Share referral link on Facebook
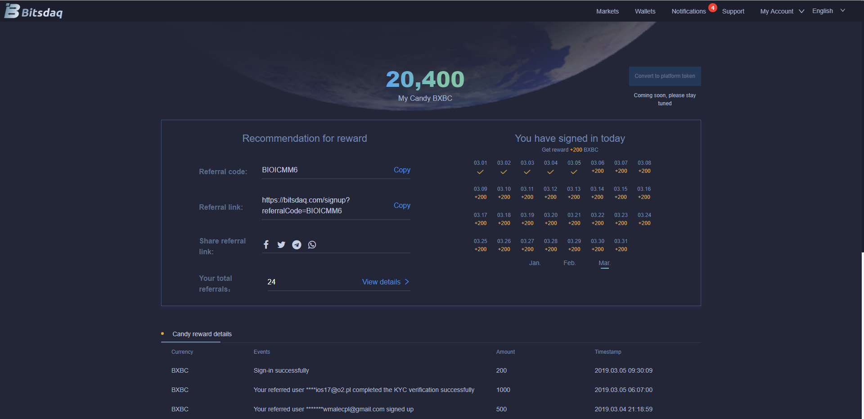 click(266, 244)
